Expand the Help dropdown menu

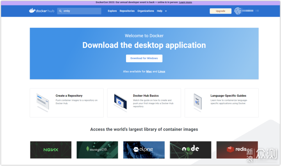pyautogui.click(x=162, y=11)
